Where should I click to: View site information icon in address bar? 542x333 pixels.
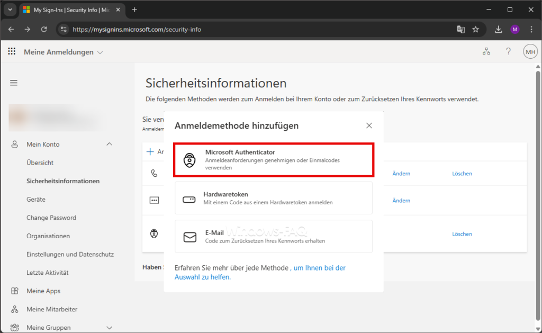[64, 30]
